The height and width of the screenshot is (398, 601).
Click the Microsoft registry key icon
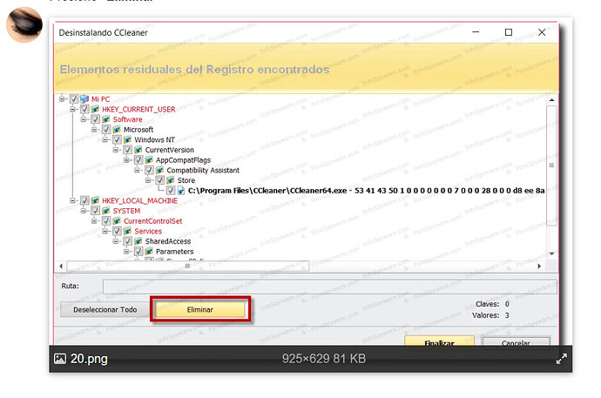(117, 130)
